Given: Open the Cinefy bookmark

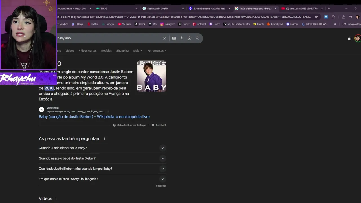Looking at the screenshot, I should 258,24.
